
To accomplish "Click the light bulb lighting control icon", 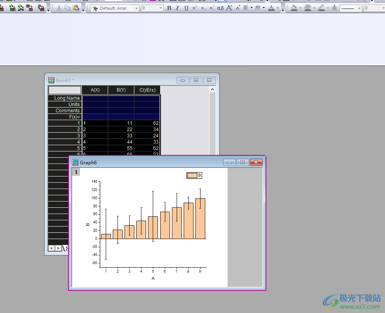I will [x=334, y=8].
